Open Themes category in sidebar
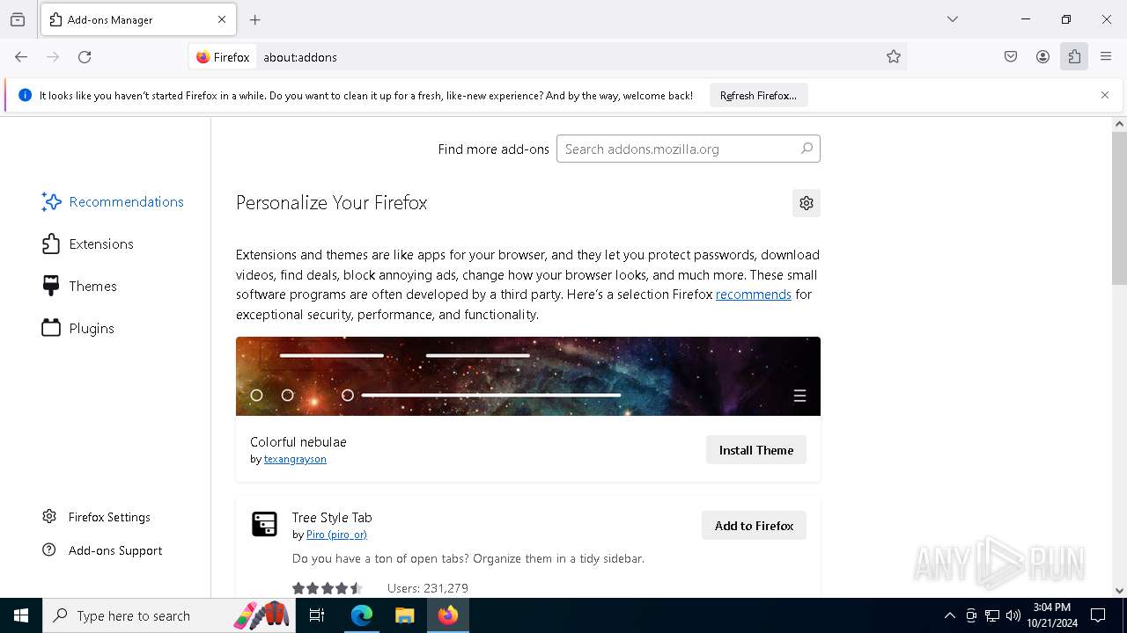Viewport: 1127px width, 633px height. tap(79, 287)
